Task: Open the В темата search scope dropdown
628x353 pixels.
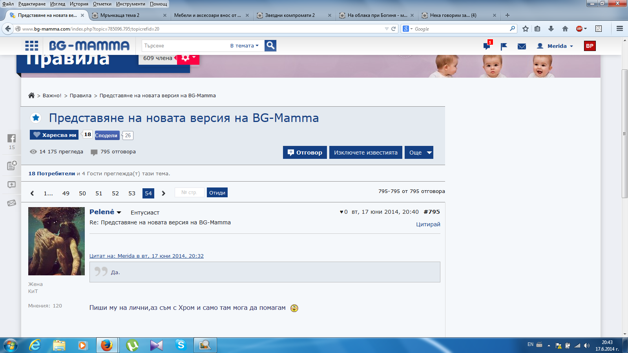Action: [x=244, y=46]
